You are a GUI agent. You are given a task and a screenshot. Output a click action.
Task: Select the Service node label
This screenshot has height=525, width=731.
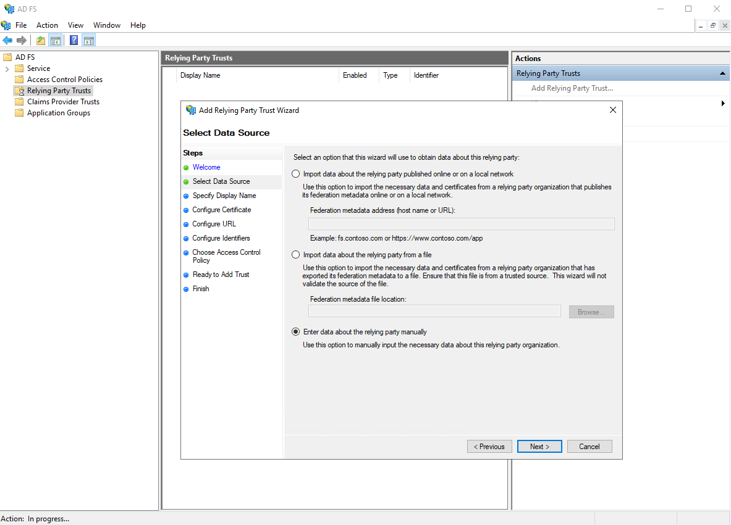(x=38, y=68)
